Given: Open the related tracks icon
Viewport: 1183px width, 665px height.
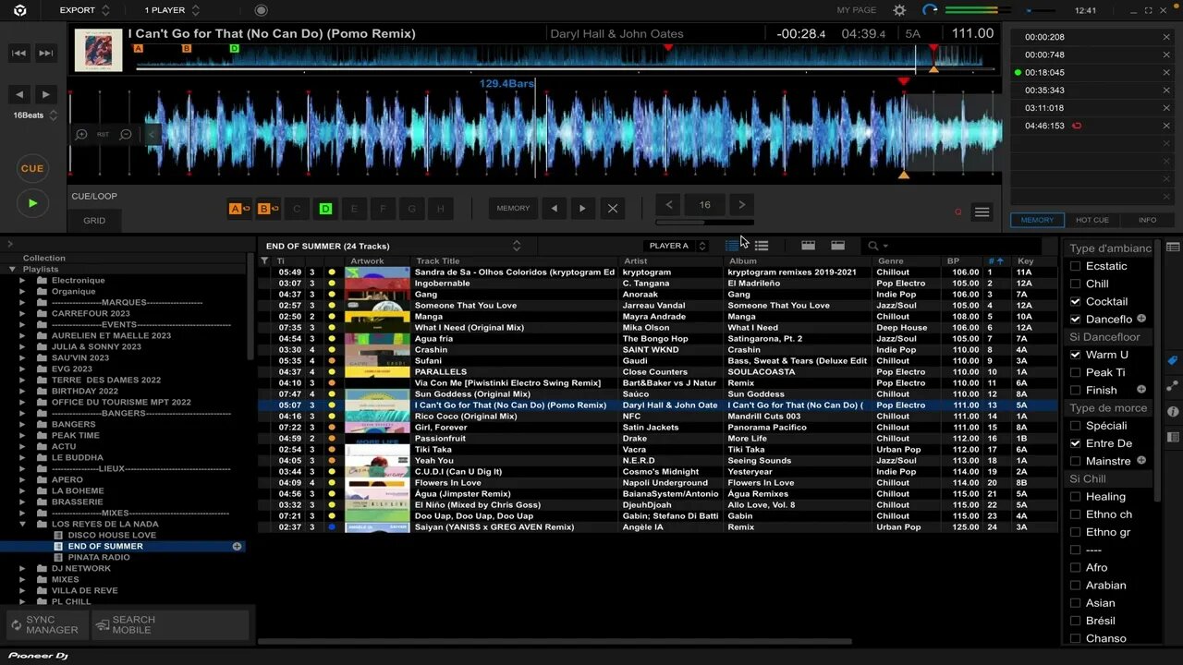Looking at the screenshot, I should [1173, 386].
